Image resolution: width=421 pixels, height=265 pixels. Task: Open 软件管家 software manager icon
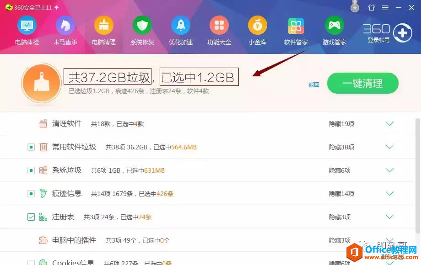tap(296, 26)
